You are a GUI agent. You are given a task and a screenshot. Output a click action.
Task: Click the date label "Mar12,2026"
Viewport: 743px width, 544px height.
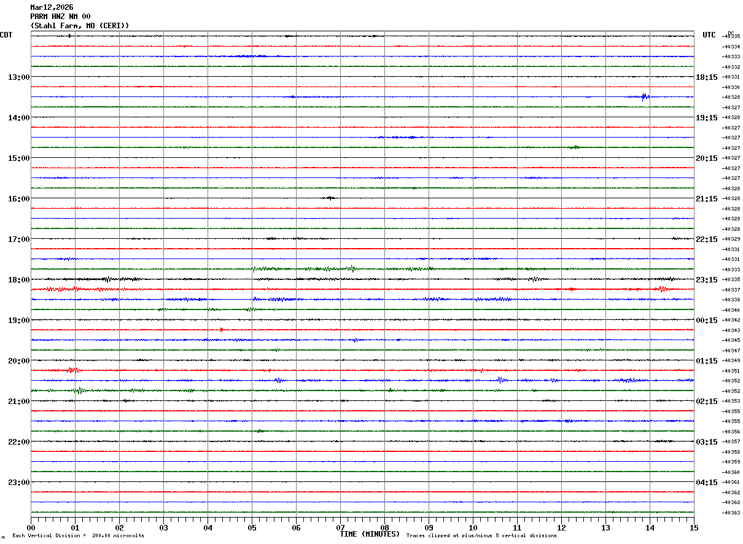tap(52, 7)
